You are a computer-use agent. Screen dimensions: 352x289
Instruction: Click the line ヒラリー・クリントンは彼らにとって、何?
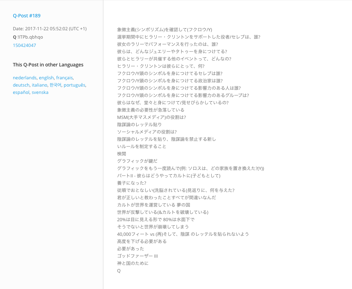161,66
